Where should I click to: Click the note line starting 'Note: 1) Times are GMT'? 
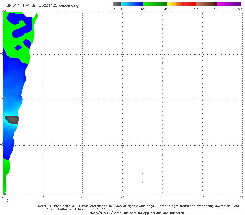coord(139,206)
